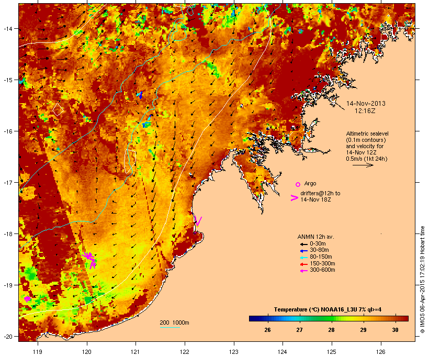Click the dark red 30° end of colorbar
The height and width of the screenshot is (356, 429).
click(x=405, y=318)
